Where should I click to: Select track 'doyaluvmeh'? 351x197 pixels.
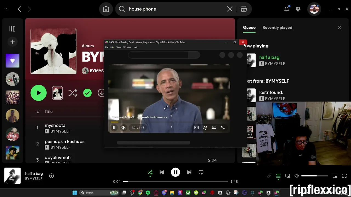pyautogui.click(x=58, y=158)
